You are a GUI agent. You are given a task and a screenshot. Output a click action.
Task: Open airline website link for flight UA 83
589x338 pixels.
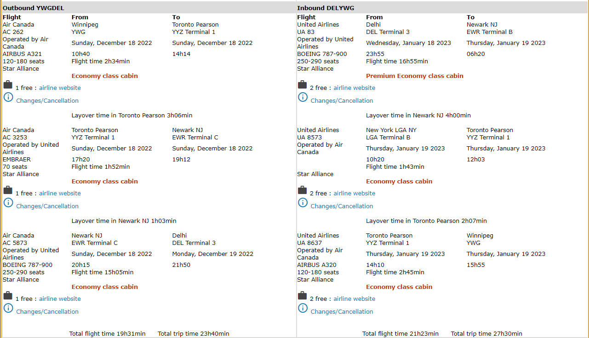pos(354,88)
